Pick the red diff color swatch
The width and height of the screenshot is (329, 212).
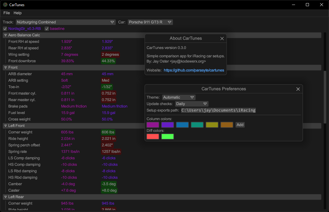pos(153,137)
